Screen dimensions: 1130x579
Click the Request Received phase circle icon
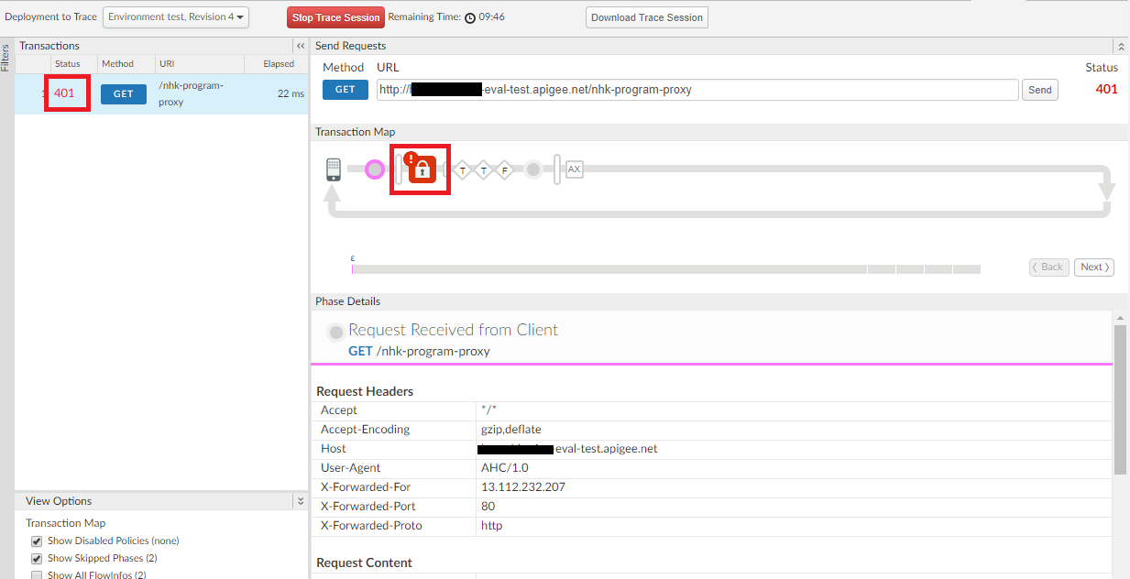point(336,332)
